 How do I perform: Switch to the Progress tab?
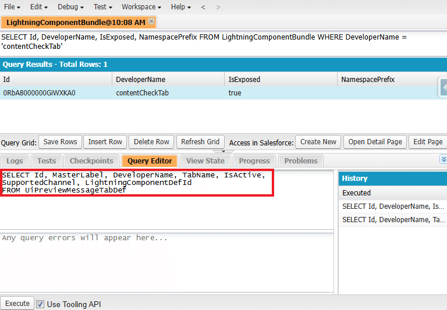(254, 161)
